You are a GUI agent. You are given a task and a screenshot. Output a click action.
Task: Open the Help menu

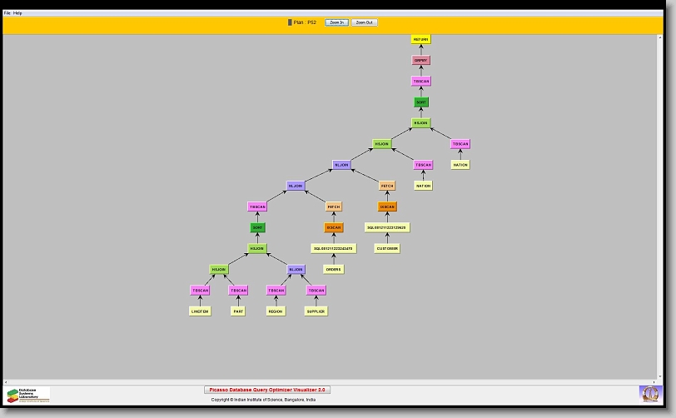(18, 13)
